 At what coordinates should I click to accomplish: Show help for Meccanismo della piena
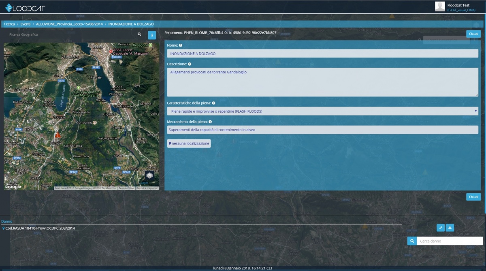pos(210,122)
